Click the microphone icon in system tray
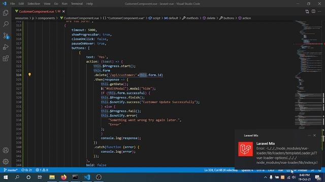325x182 pixels. coord(271,177)
